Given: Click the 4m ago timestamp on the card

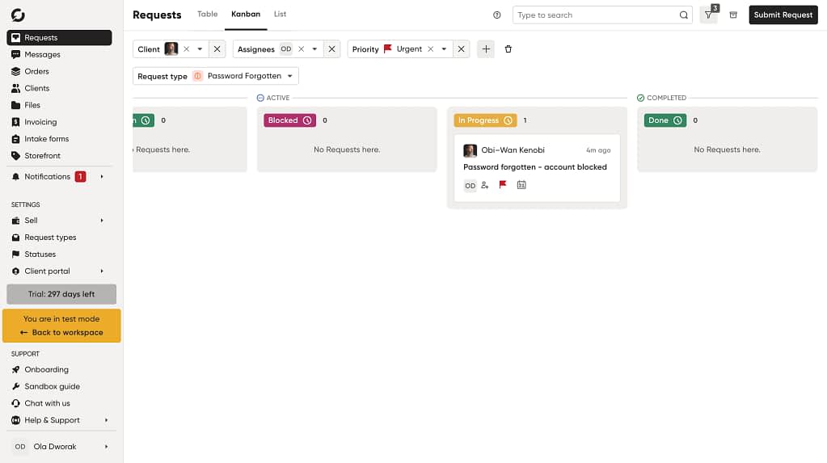Looking at the screenshot, I should coord(598,150).
